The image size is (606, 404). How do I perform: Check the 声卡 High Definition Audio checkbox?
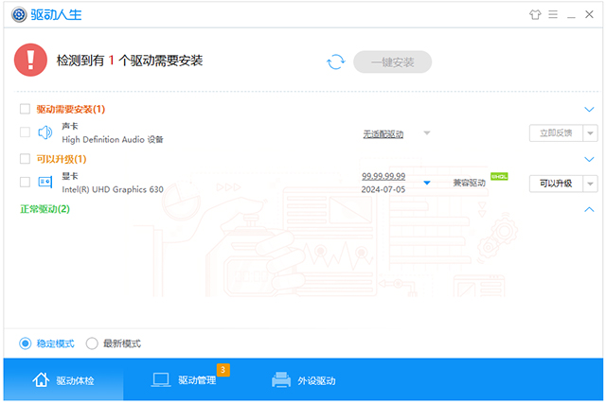[x=26, y=132]
